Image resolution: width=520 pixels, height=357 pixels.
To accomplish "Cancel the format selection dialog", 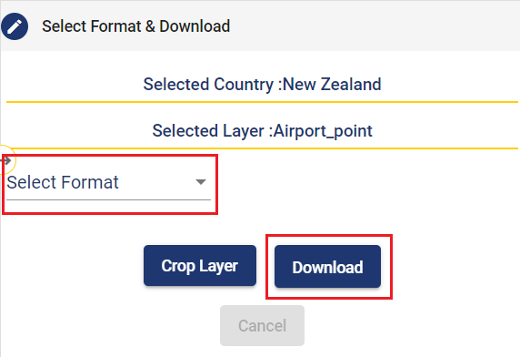I will tap(263, 325).
